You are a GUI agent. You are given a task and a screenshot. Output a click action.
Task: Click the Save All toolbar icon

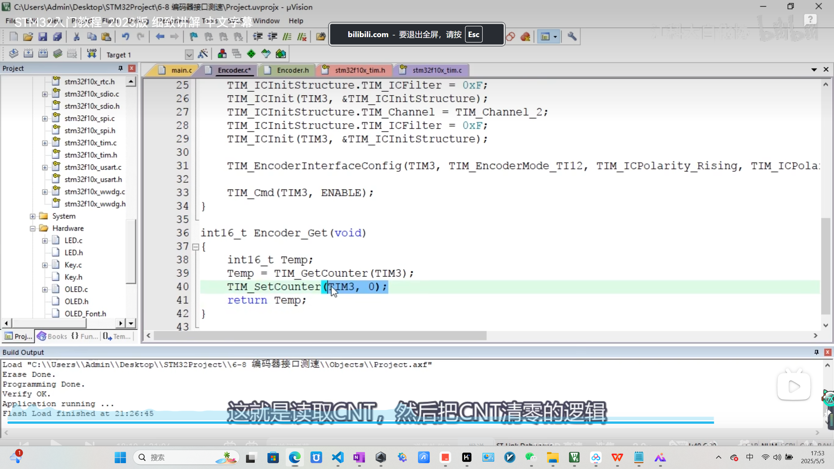pyautogui.click(x=58, y=36)
